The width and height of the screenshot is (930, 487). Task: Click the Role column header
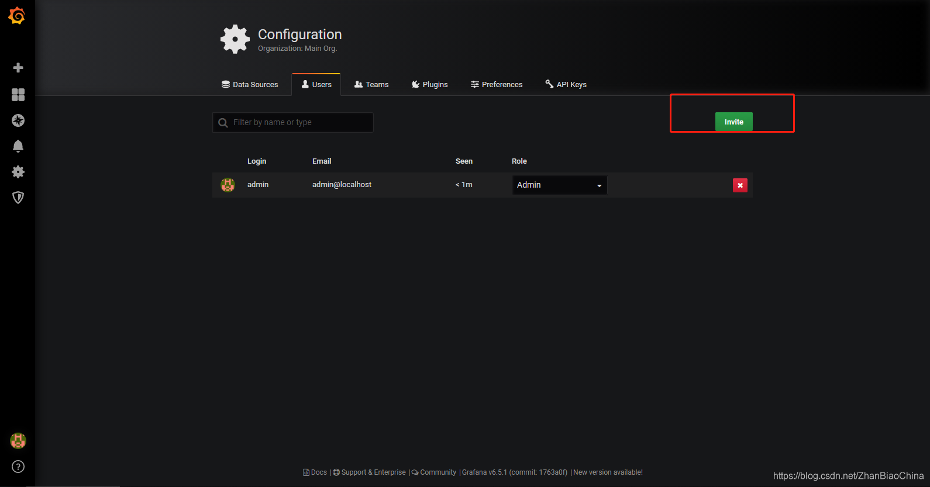click(519, 161)
